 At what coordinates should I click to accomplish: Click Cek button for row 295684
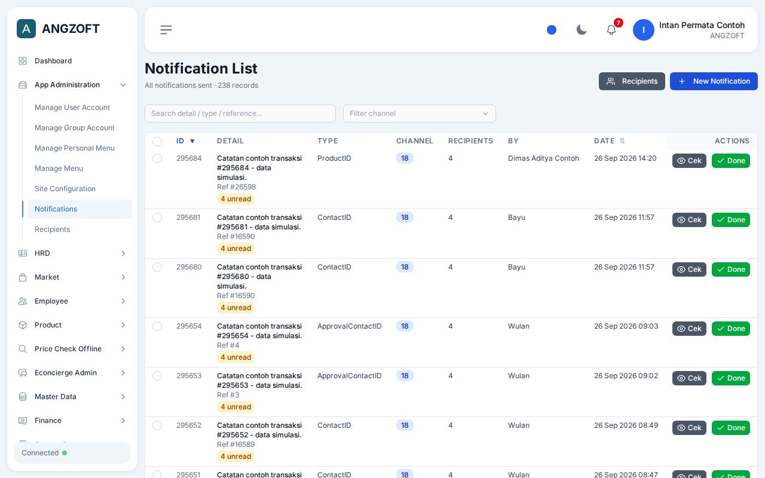[x=689, y=161]
